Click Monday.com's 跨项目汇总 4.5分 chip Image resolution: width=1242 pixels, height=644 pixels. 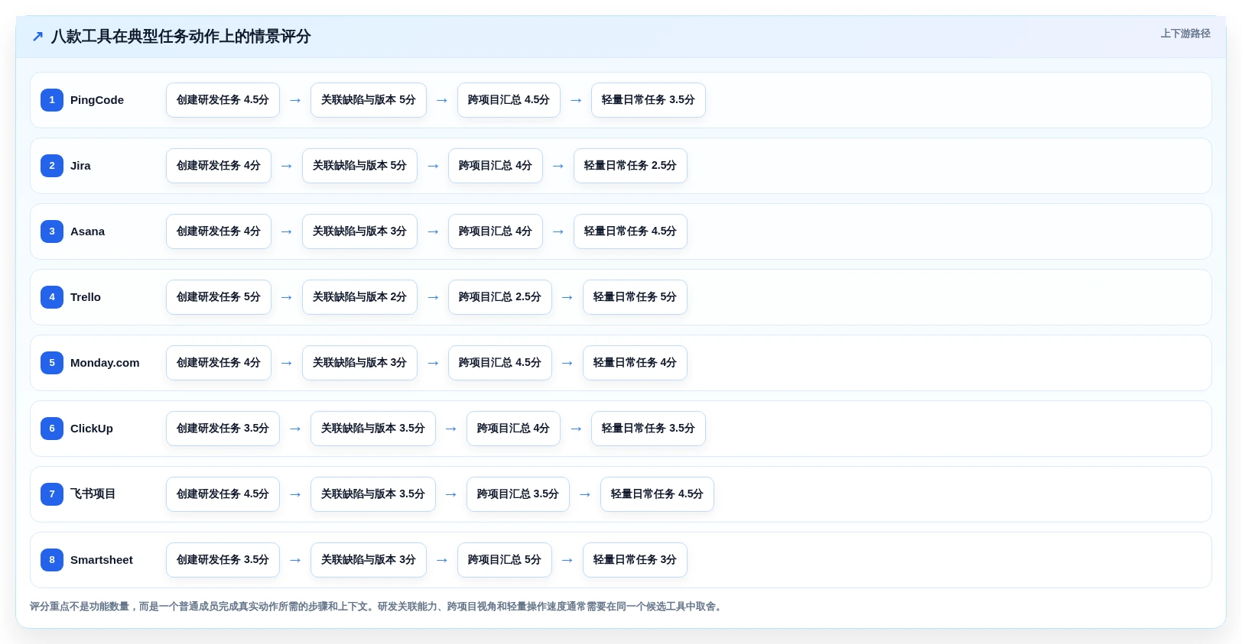click(500, 363)
